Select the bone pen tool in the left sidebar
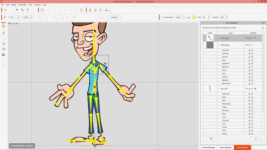 (4, 33)
